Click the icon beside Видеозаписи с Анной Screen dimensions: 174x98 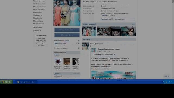pyautogui.click(x=79, y=41)
